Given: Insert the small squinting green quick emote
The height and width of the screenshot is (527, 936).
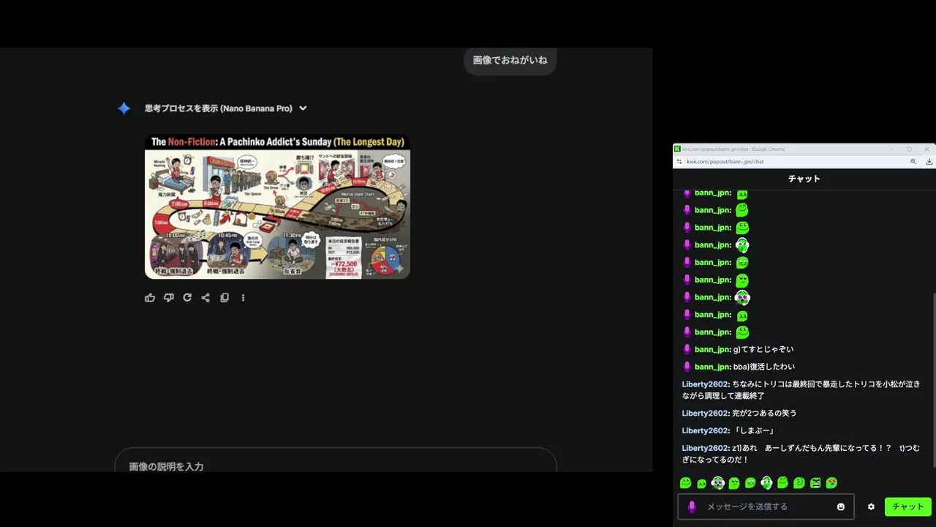Looking at the screenshot, I should [702, 484].
